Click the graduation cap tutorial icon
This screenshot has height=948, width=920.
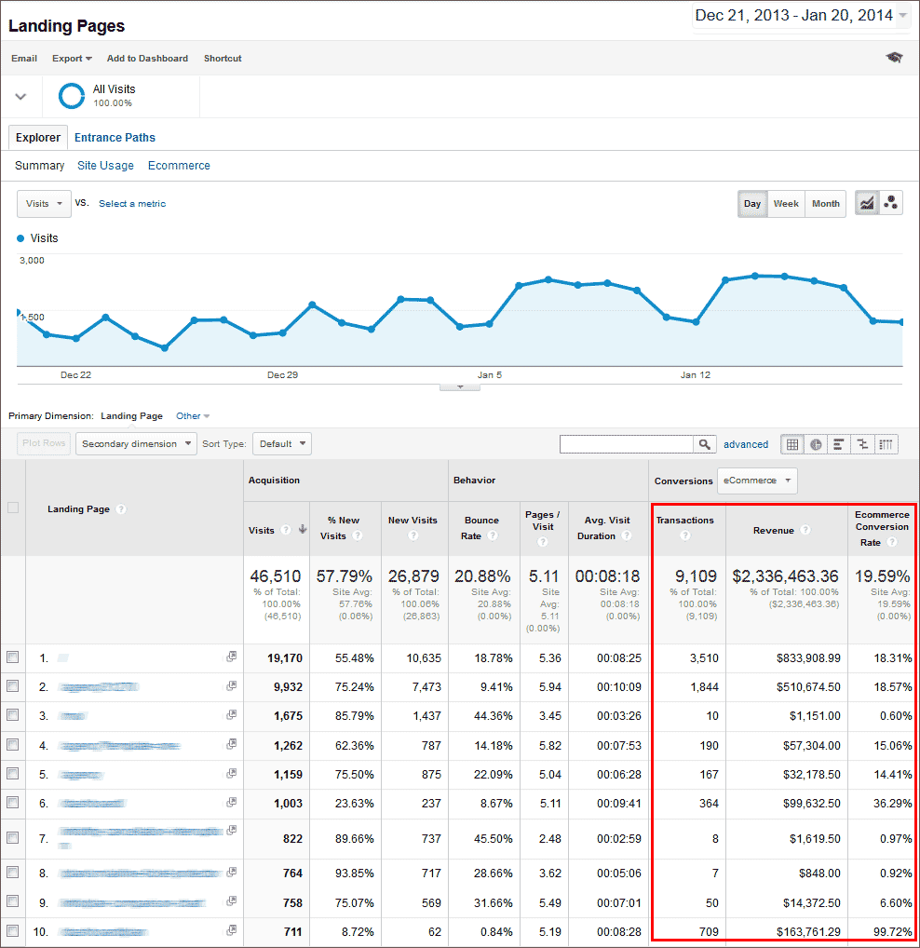point(894,57)
